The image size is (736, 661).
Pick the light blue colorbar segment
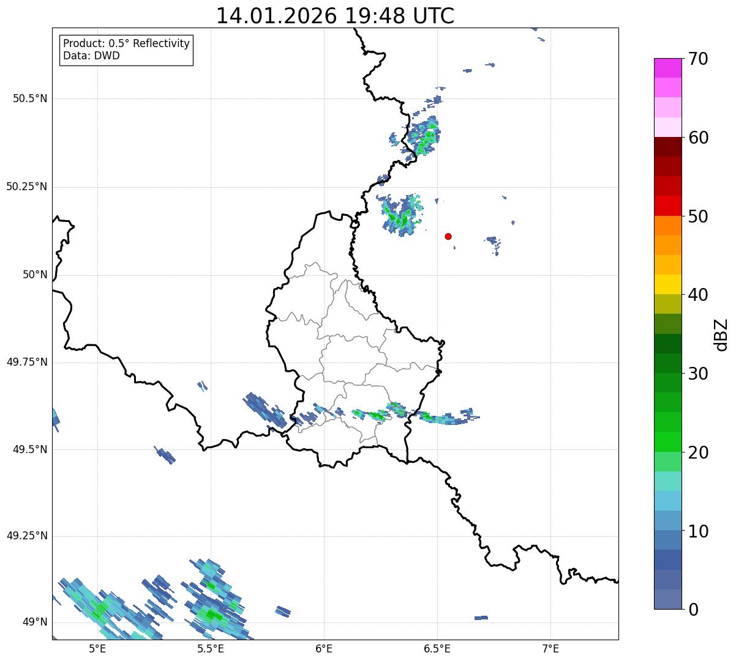667,501
